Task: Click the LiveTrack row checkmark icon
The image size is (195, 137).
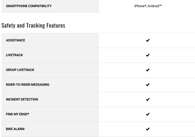Action: pyautogui.click(x=148, y=55)
